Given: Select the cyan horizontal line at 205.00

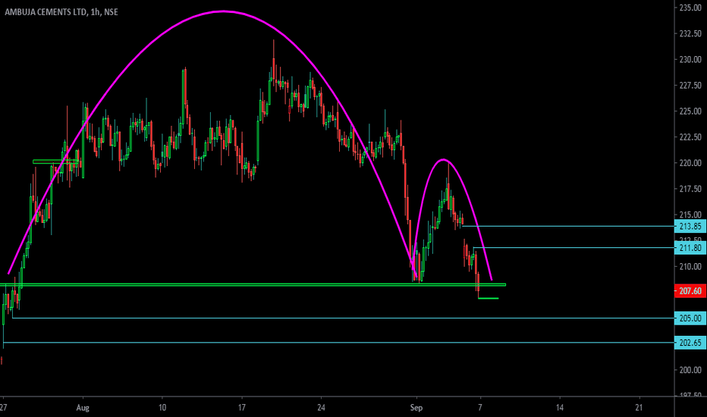Looking at the screenshot, I should (x=343, y=318).
